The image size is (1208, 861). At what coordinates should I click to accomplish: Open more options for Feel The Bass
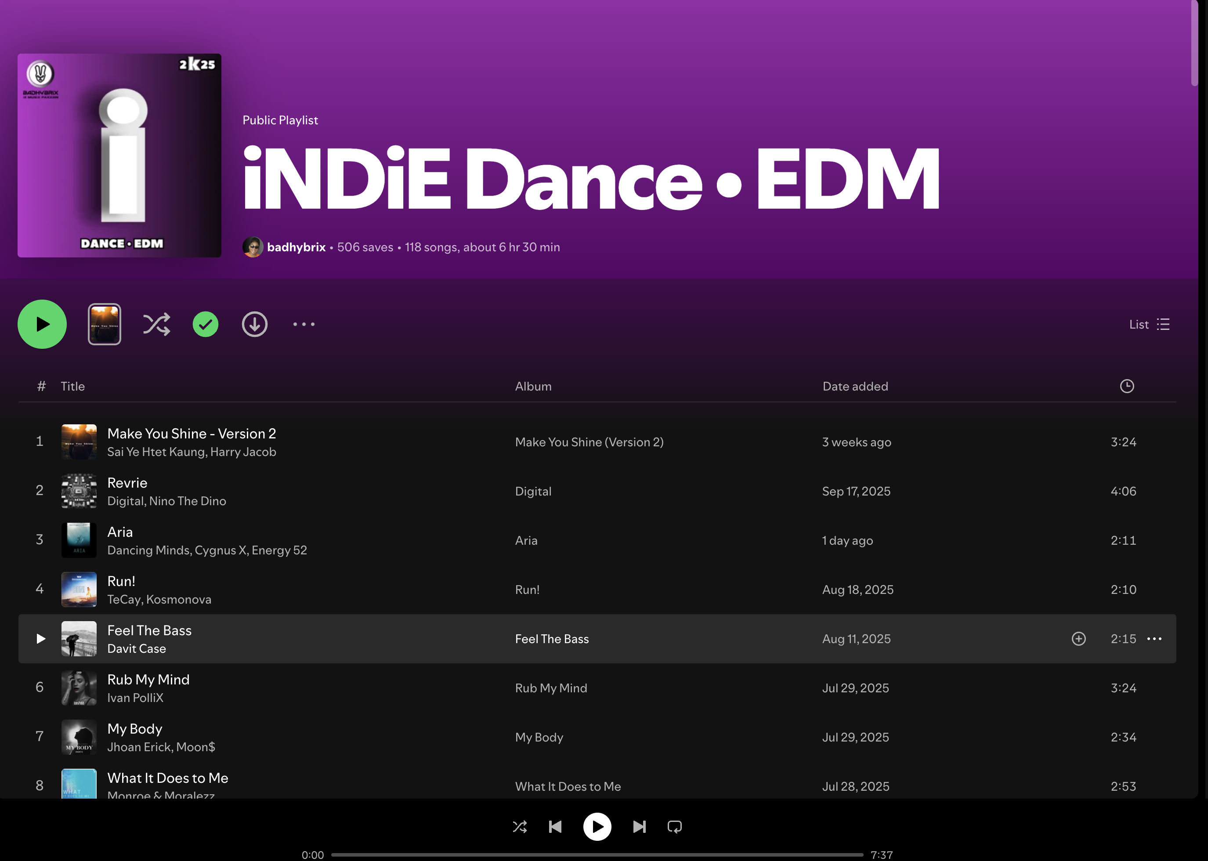1154,639
